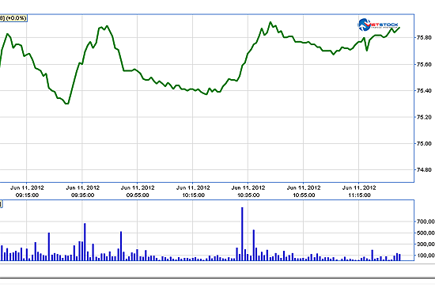Click the 09:55:00 time axis label
The width and height of the screenshot is (435, 288).
tap(138, 195)
